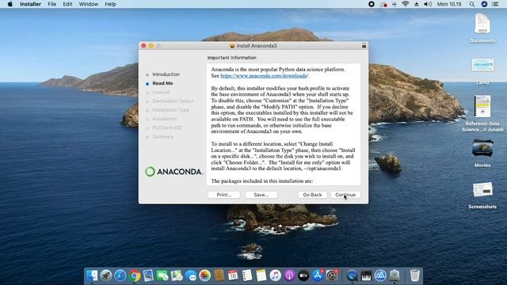507x285 pixels.
Task: Select the Movies folder on the desktop
Action: click(x=482, y=153)
